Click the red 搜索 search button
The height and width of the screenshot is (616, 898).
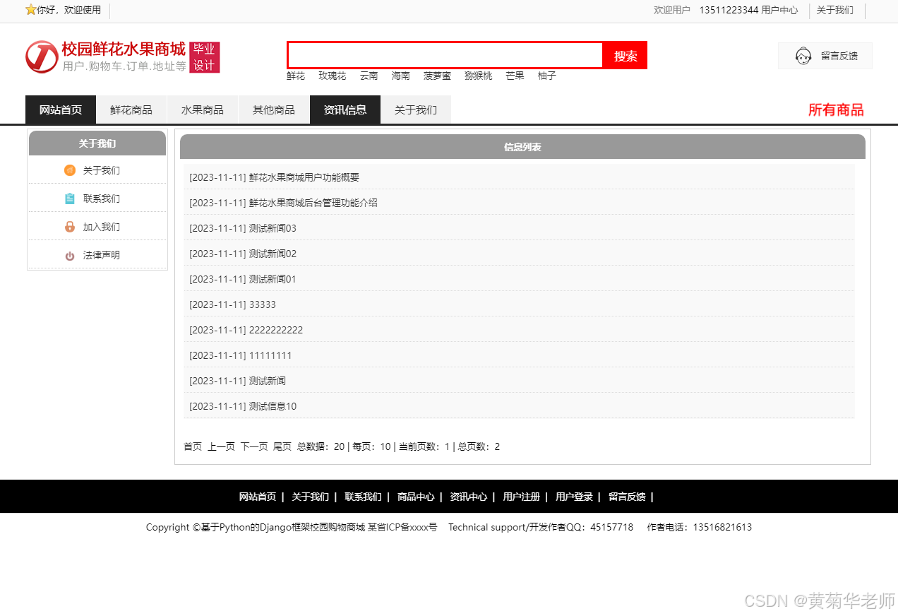625,55
